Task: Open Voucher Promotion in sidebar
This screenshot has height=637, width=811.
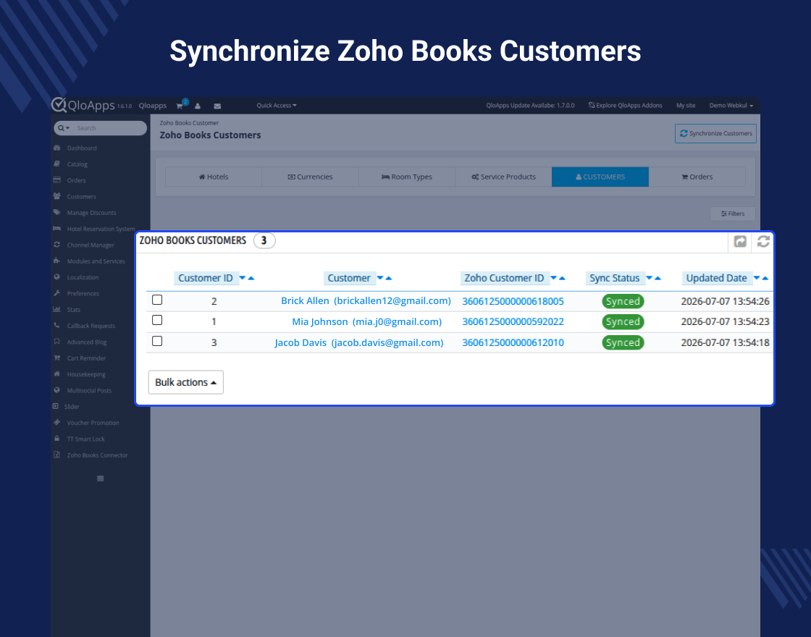Action: (93, 423)
